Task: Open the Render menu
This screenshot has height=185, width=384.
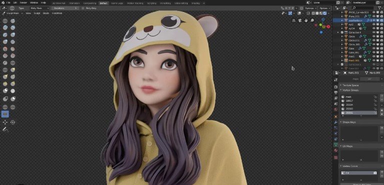Action: tap(24, 2)
